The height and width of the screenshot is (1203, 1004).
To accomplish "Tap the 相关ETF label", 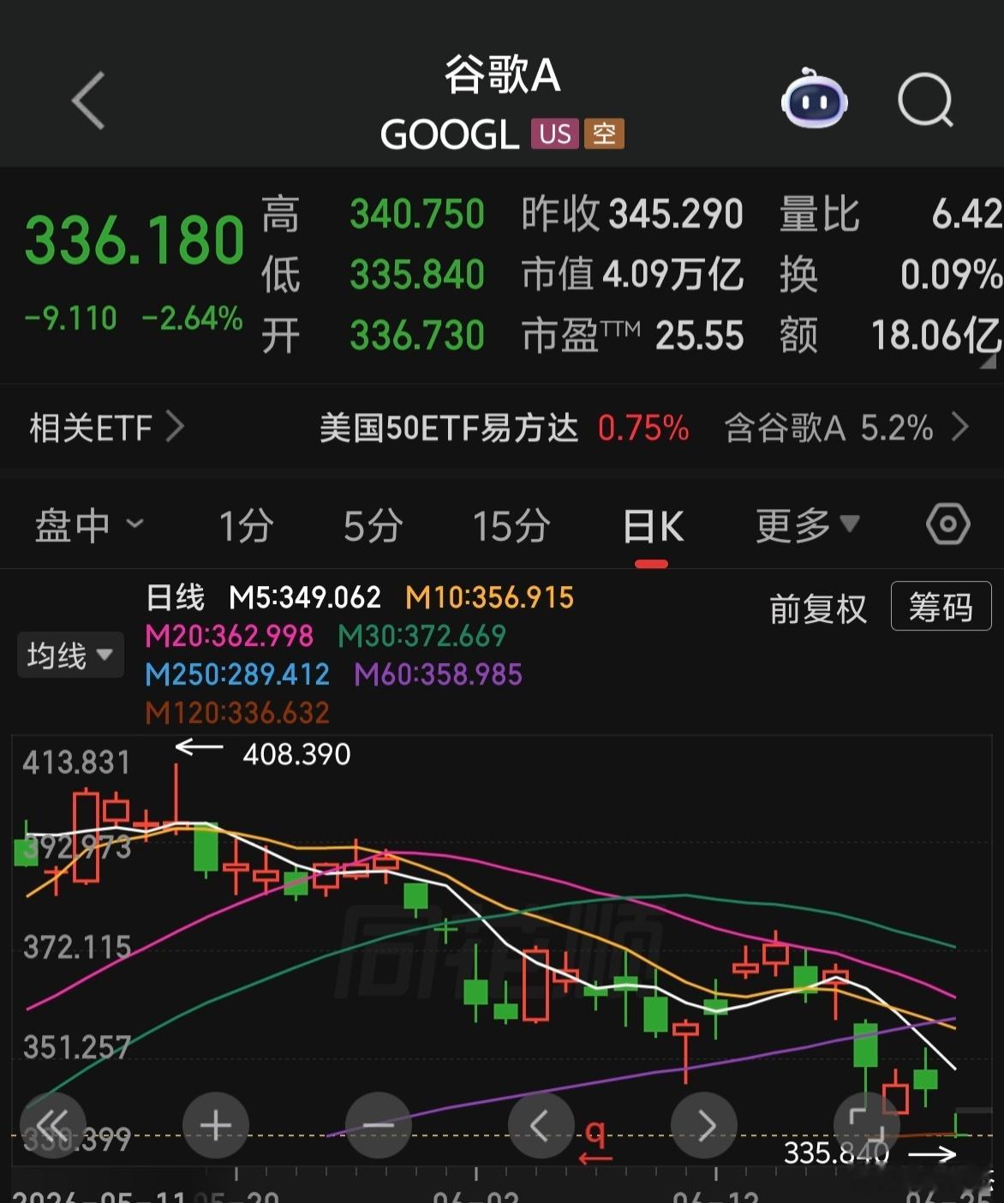I will pos(91,427).
